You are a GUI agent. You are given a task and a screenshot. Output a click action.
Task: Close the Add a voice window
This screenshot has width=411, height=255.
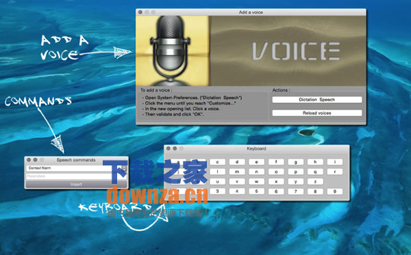tap(140, 12)
